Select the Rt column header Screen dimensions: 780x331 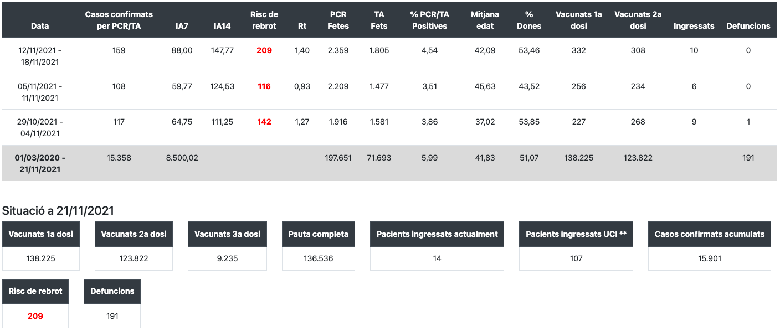click(302, 26)
